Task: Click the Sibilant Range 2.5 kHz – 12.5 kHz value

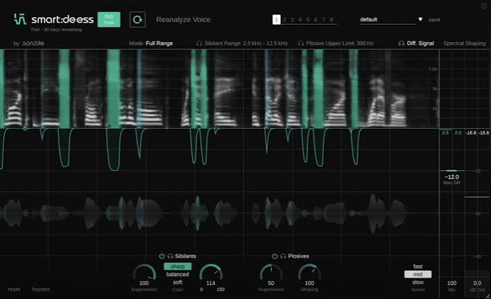Action: click(x=265, y=43)
